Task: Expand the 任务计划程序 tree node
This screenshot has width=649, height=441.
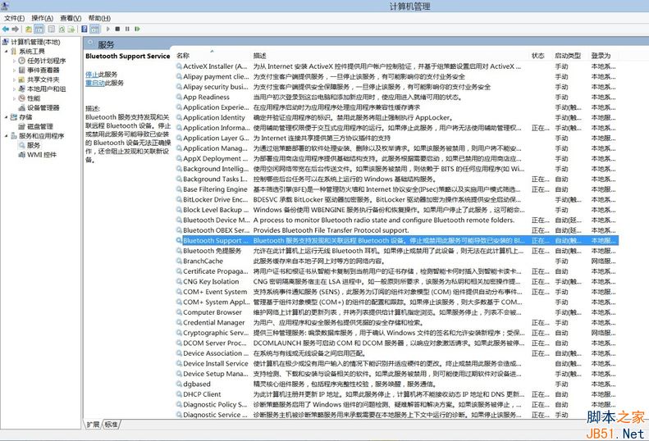Action: pos(14,61)
